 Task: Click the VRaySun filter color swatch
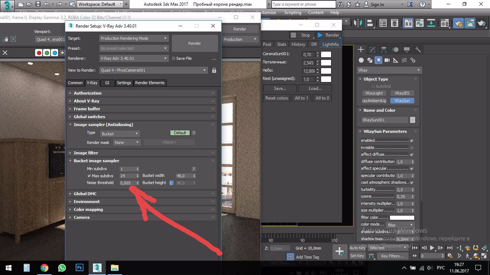coord(402,218)
